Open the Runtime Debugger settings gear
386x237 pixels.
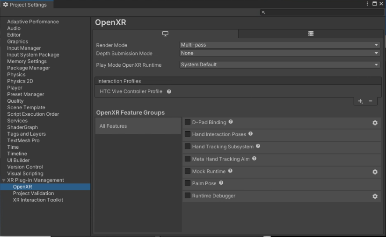(375, 196)
